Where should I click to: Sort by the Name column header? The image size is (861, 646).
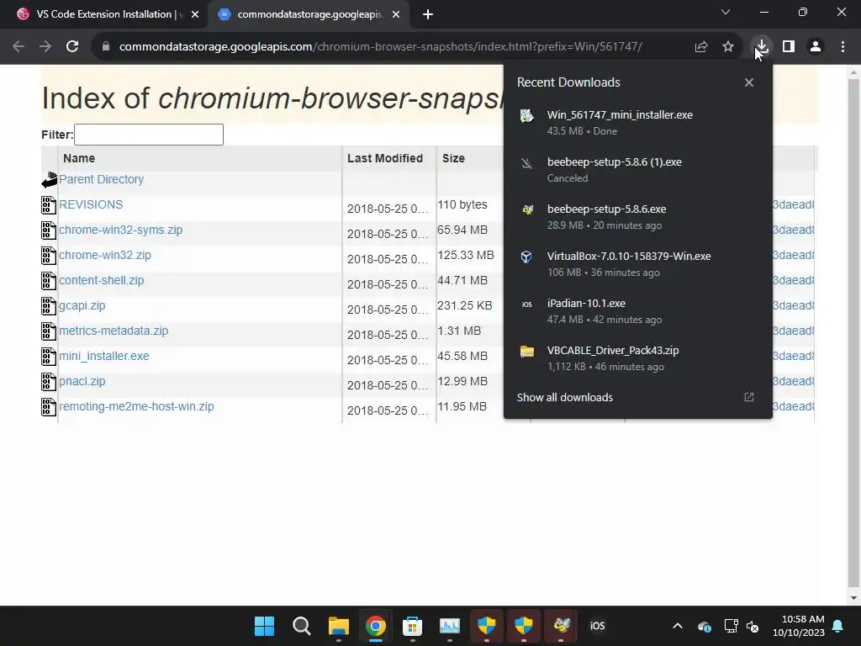tap(79, 158)
